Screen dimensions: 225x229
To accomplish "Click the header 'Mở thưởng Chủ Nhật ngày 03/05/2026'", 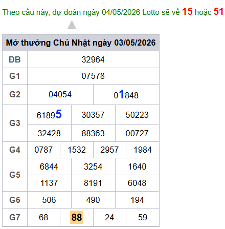I will tap(81, 43).
